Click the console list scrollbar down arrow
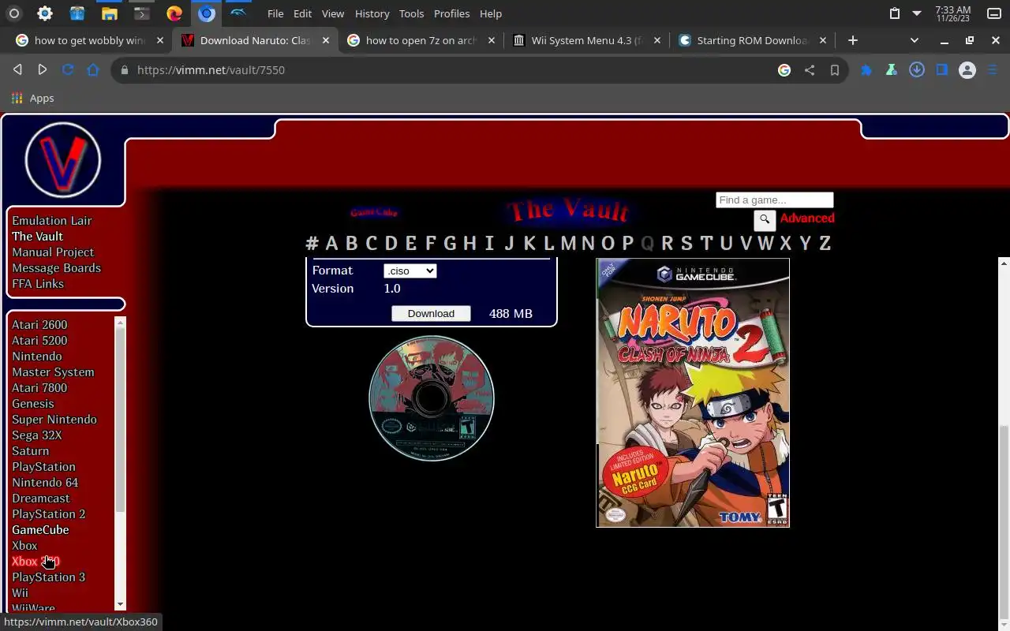Screen dimensions: 1010x631 [x=120, y=605]
